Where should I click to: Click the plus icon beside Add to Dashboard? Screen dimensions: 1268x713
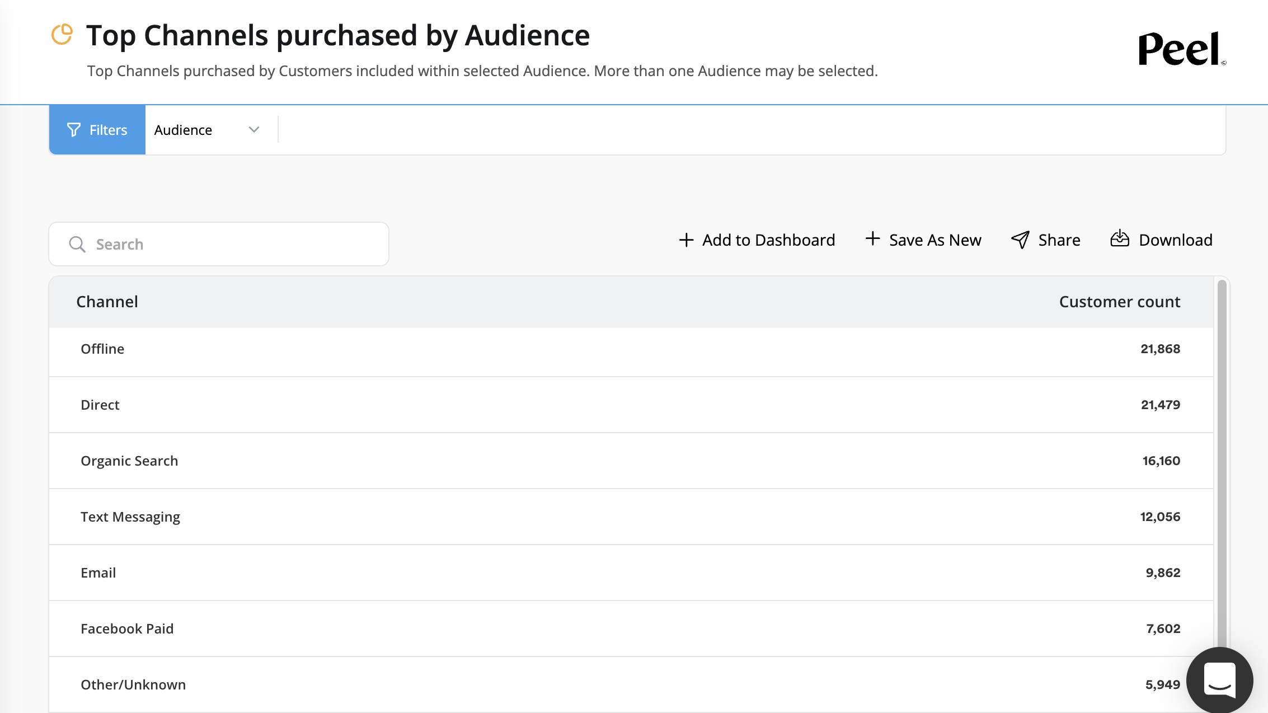point(686,240)
